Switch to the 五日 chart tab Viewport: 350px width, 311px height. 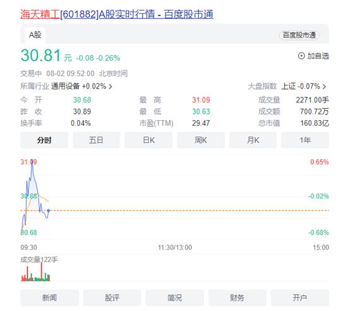tap(96, 140)
